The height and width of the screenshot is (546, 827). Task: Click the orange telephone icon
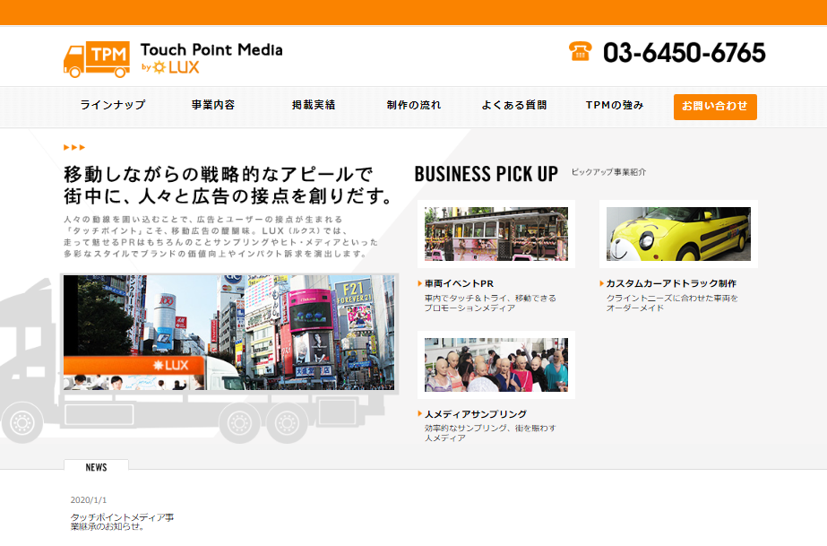point(580,51)
